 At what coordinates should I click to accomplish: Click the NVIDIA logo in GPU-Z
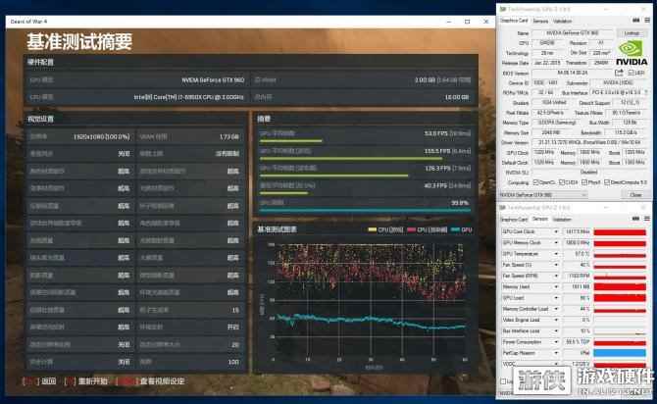(632, 53)
